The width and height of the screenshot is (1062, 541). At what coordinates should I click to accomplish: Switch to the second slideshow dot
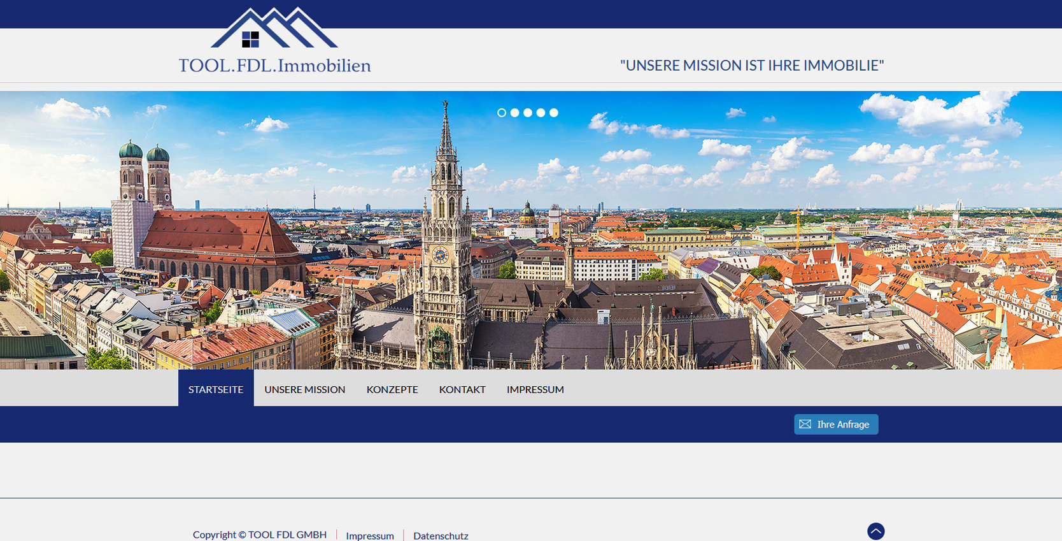[514, 113]
